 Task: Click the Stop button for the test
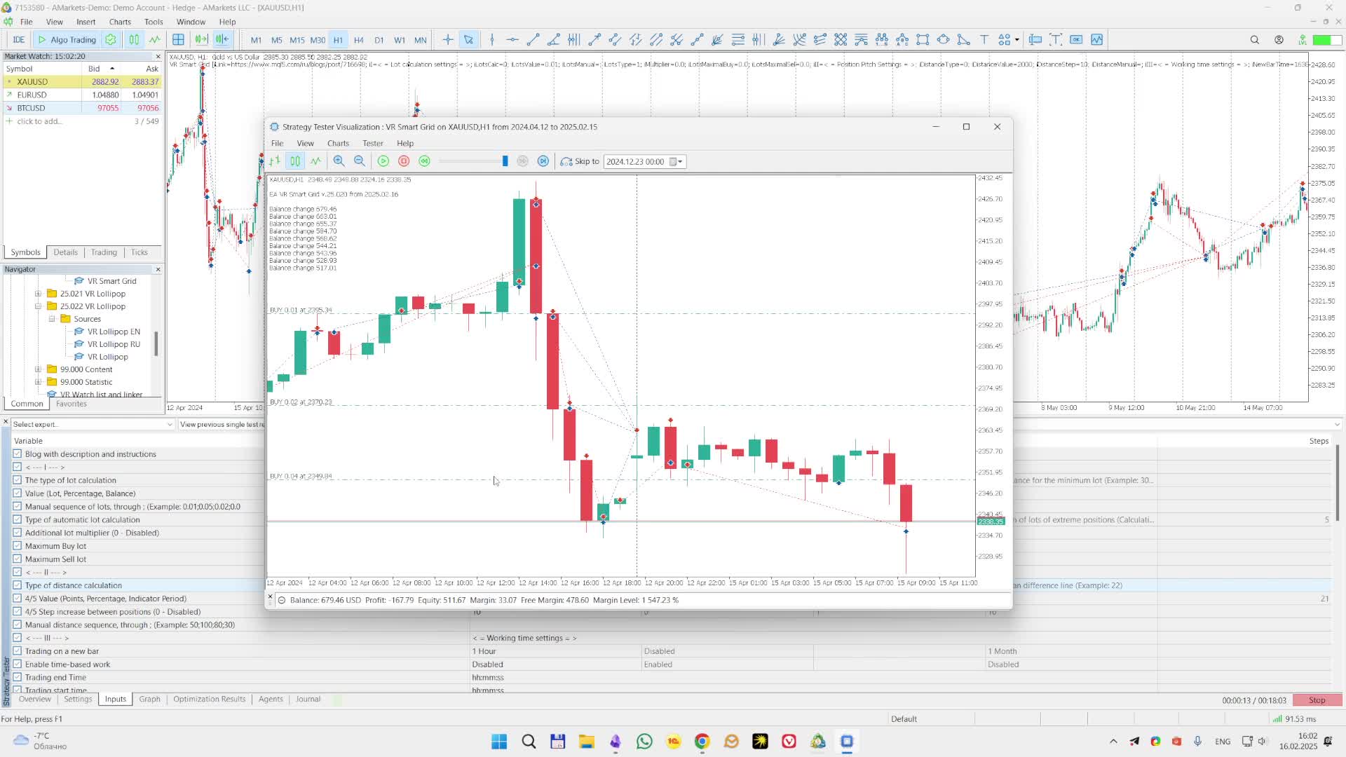click(x=1317, y=700)
